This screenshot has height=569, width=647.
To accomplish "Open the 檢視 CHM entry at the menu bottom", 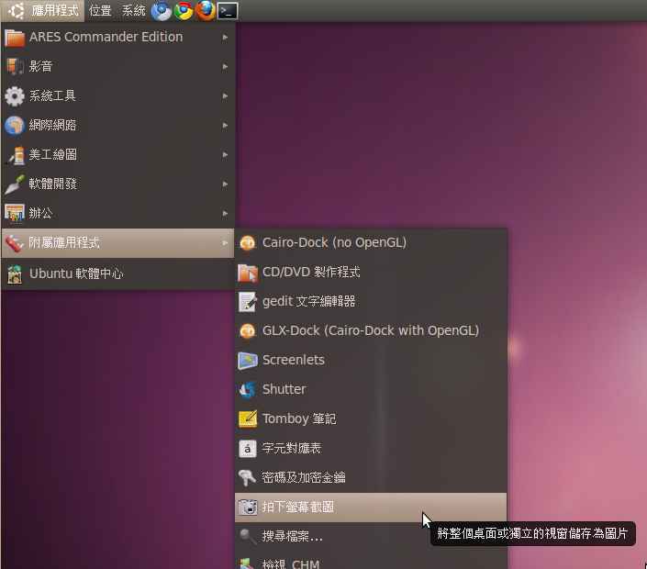I will tap(291, 564).
